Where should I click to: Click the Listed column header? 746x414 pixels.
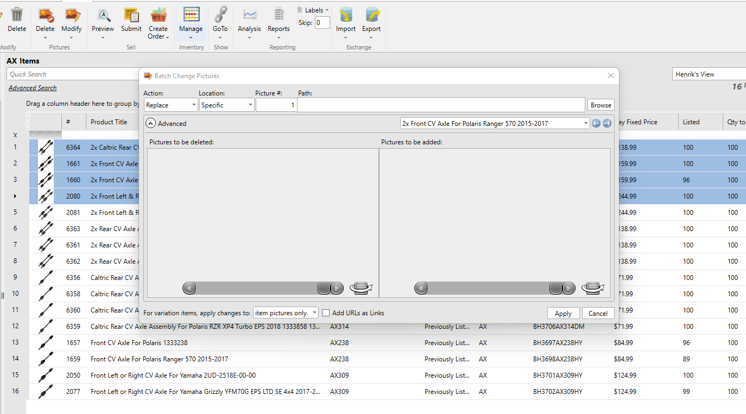point(691,122)
